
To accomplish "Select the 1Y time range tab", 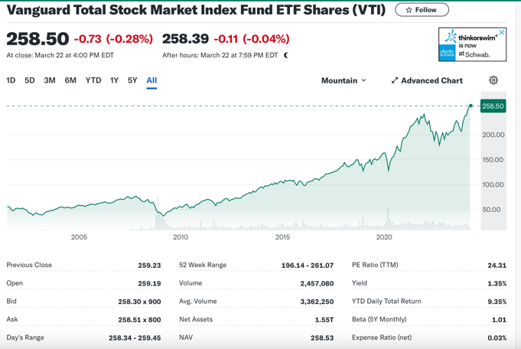I will tap(114, 80).
